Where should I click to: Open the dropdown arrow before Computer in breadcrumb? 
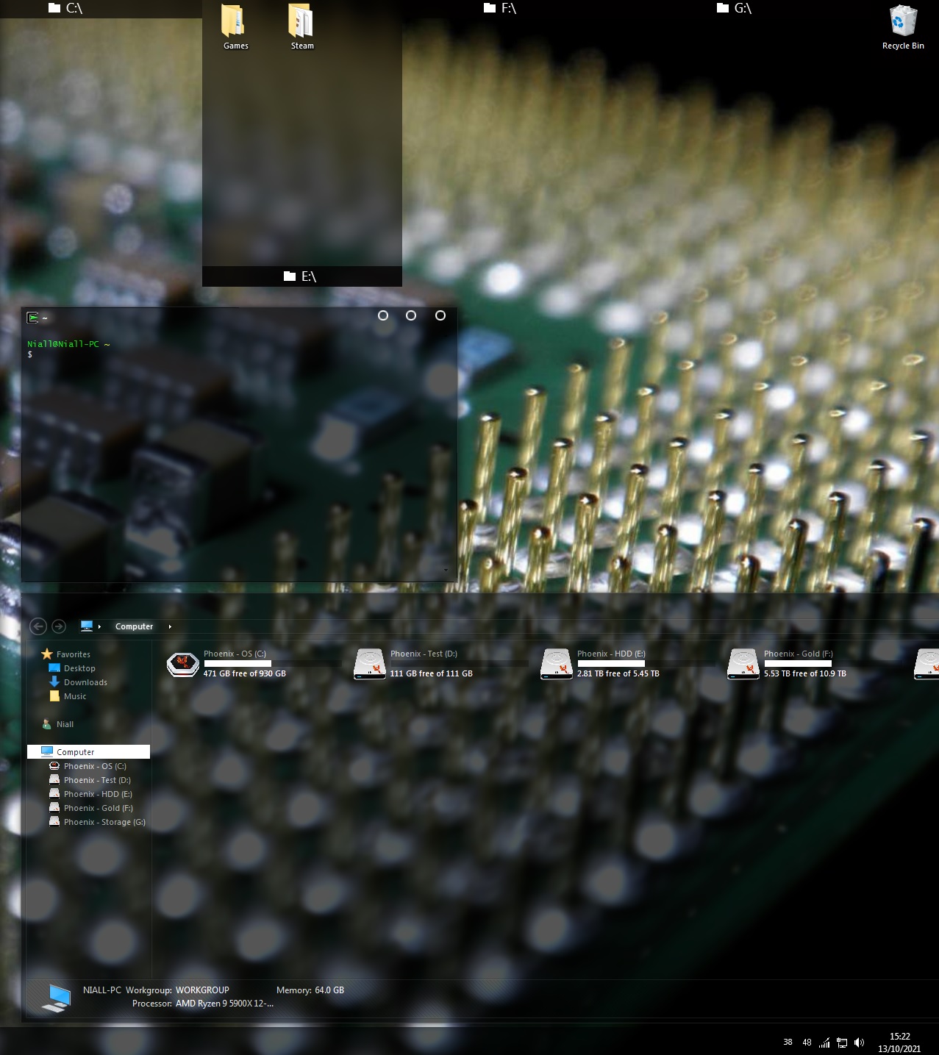[x=99, y=626]
